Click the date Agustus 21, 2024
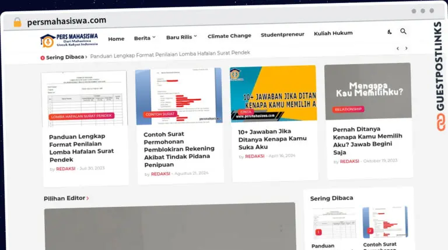Viewport: 448px width, 250px height. click(x=191, y=173)
